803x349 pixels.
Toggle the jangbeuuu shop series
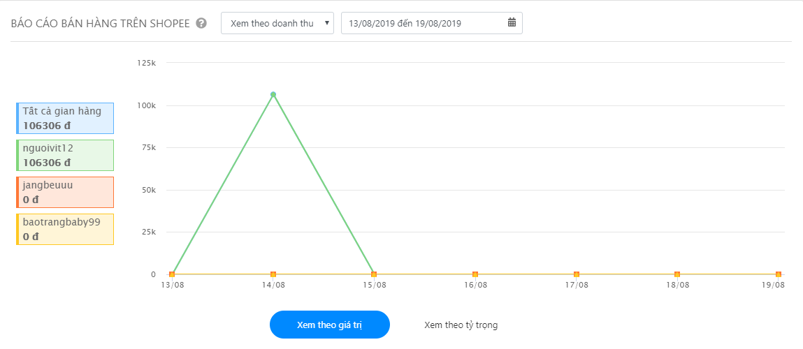(65, 192)
